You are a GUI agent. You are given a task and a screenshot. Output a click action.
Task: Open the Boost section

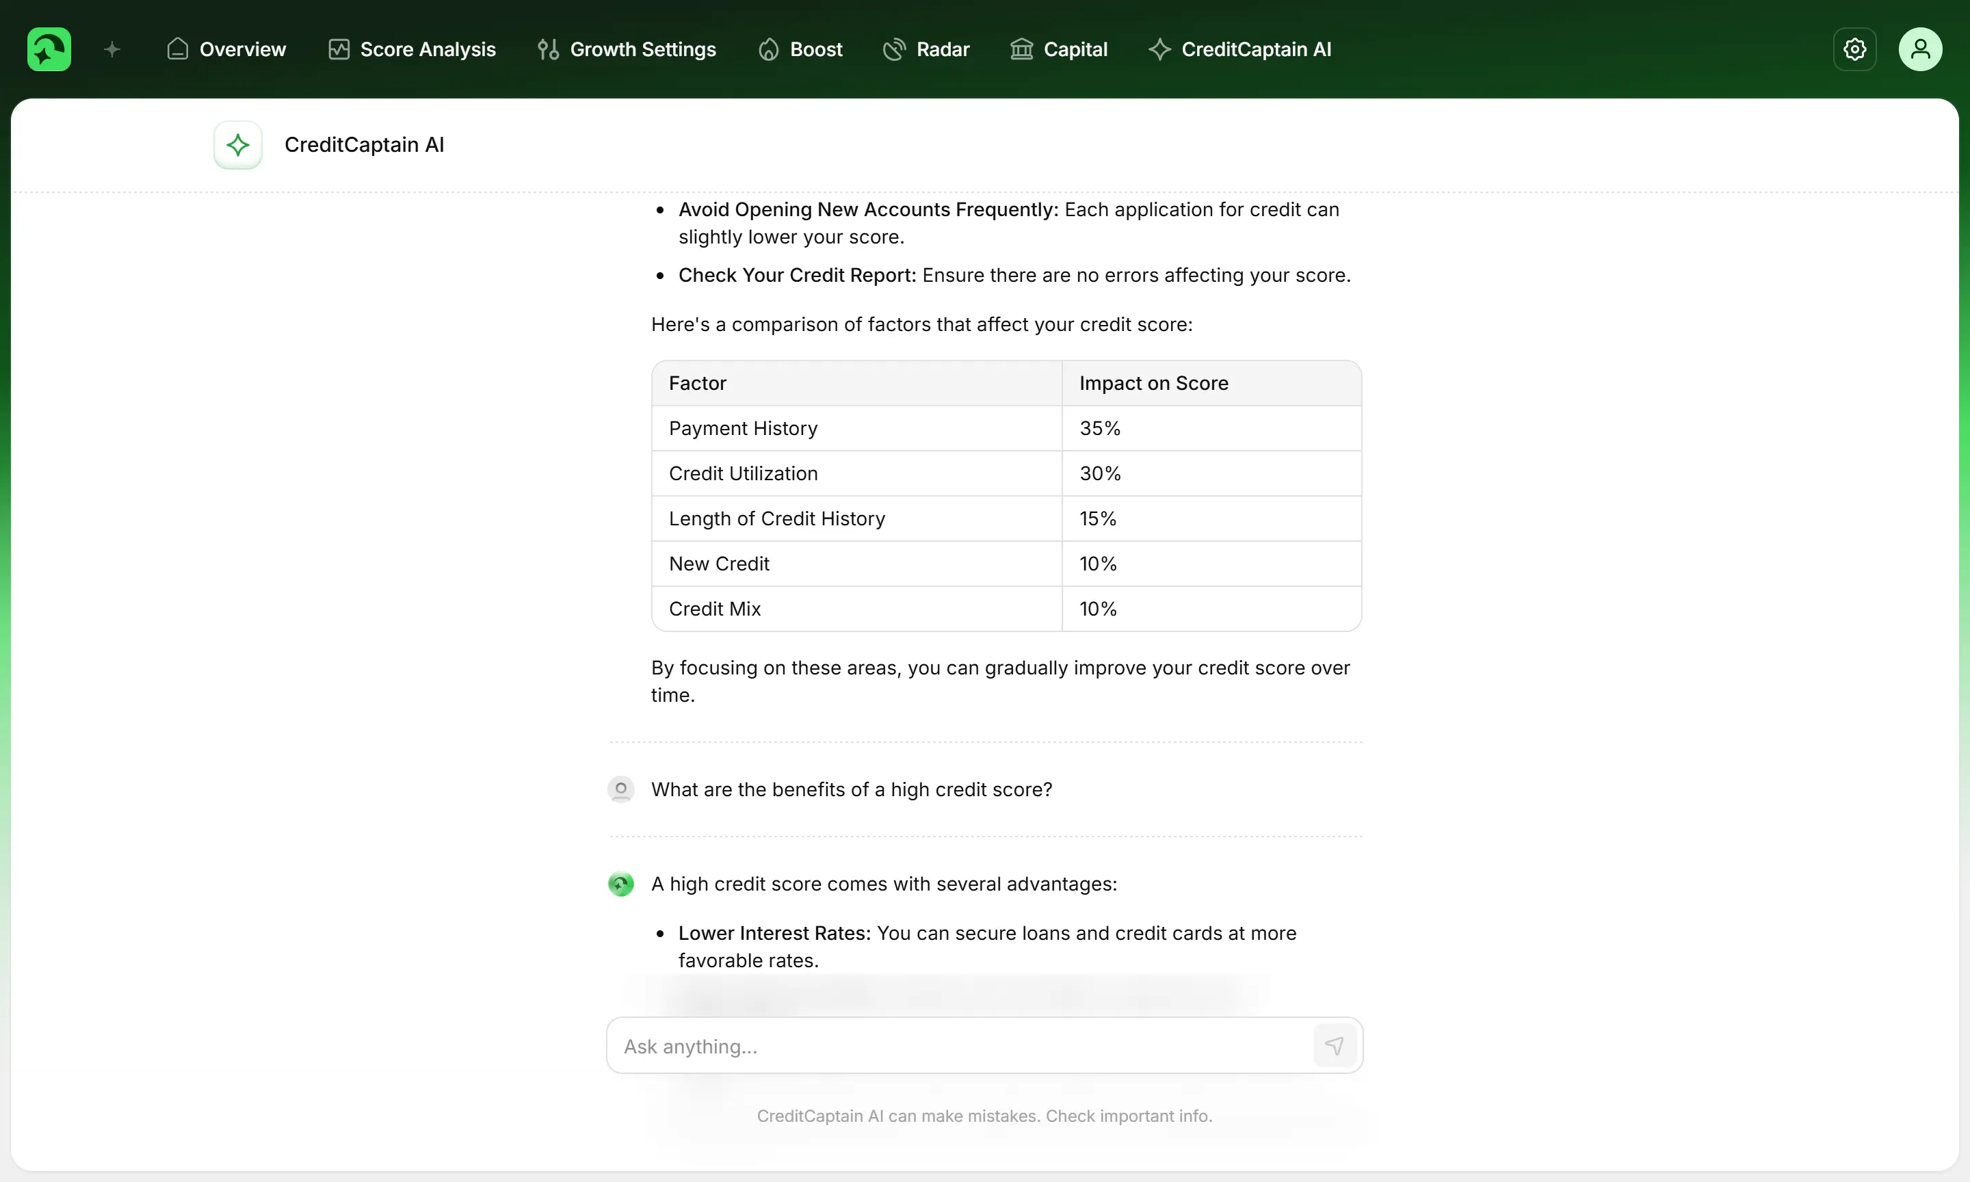(800, 49)
